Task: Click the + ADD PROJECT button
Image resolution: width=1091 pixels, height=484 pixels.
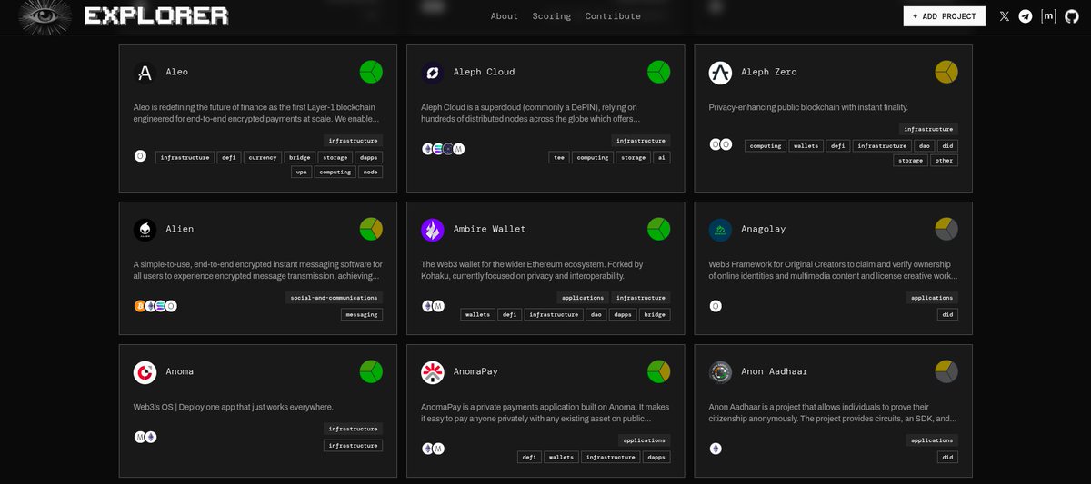Action: (944, 16)
